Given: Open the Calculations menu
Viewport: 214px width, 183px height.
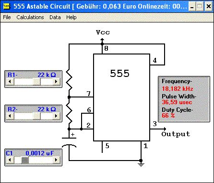Looking at the screenshot, I should point(30,17).
